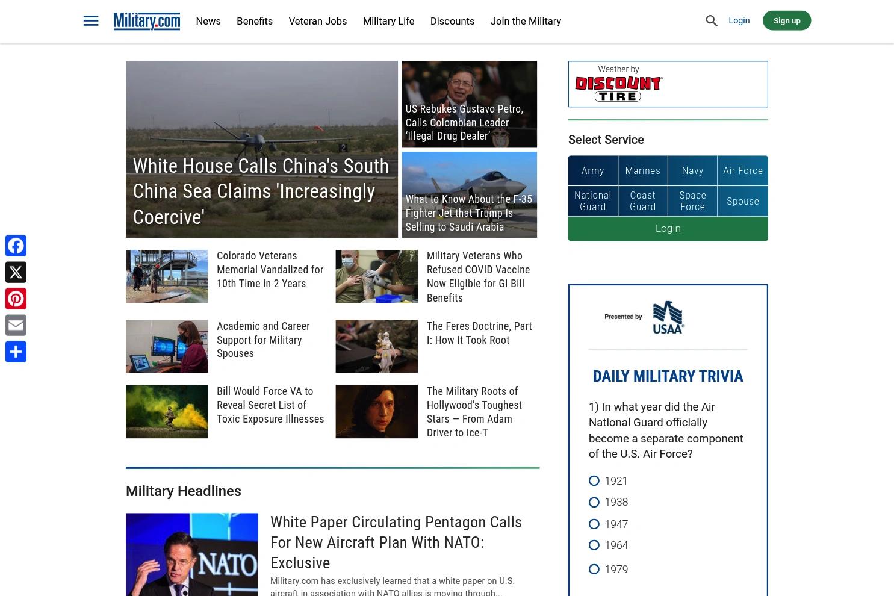
Task: Select the Air Force service button
Action: [743, 170]
